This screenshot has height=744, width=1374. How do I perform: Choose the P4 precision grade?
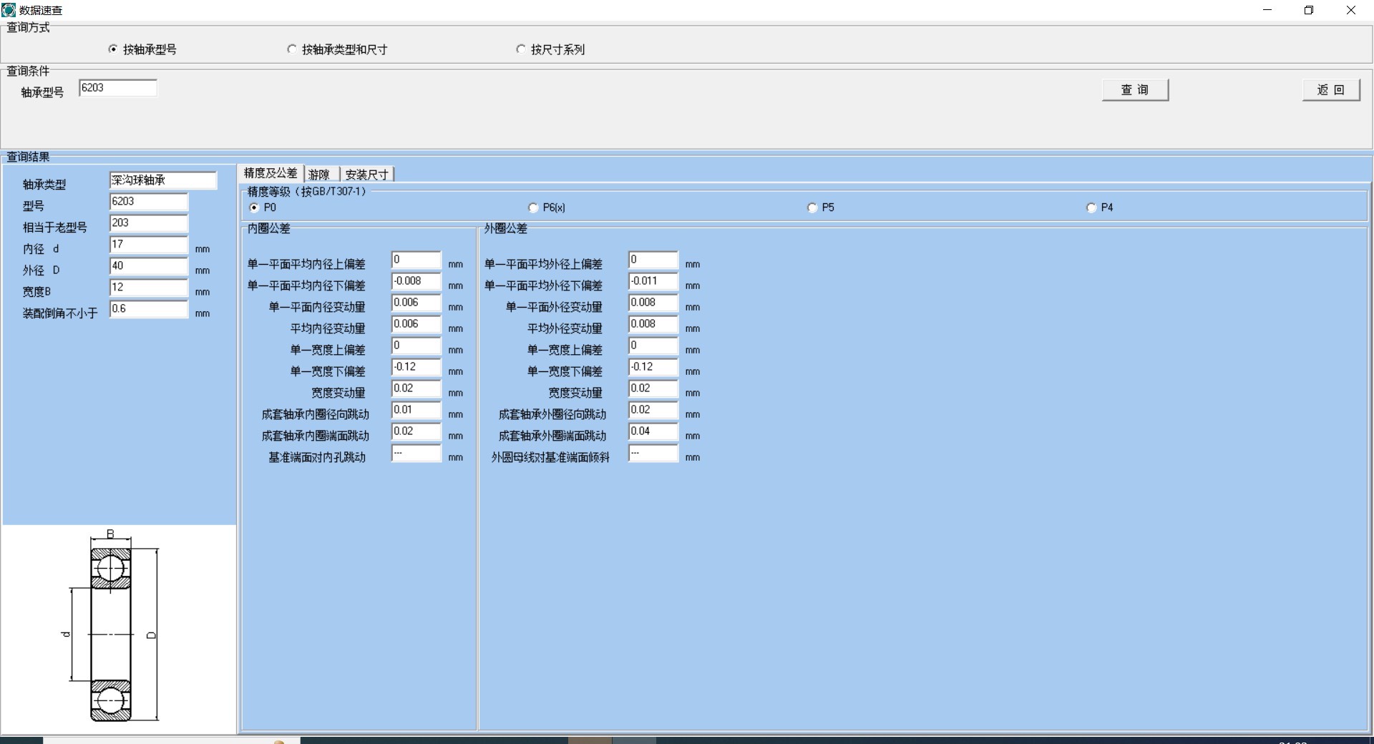(1091, 207)
